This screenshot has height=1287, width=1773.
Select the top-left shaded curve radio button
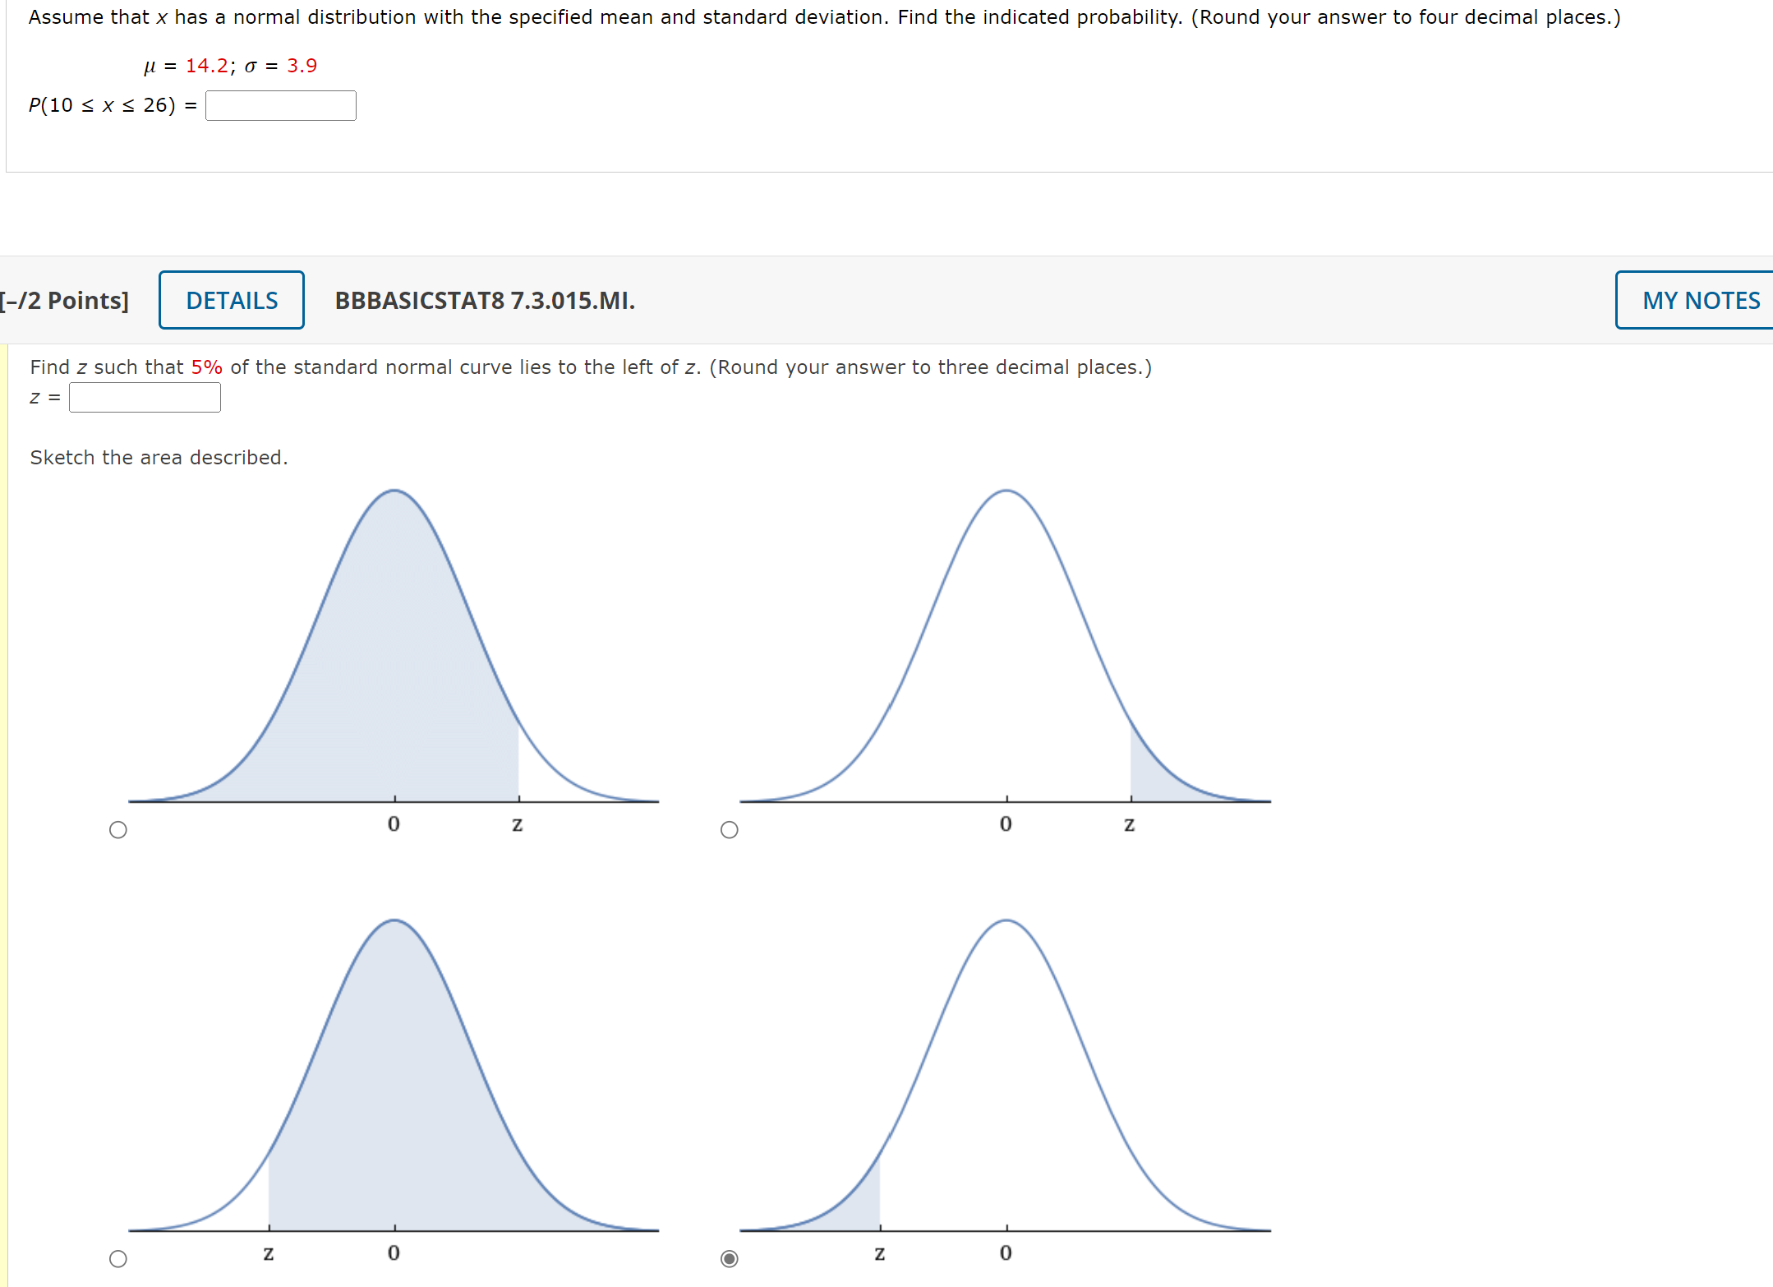click(118, 828)
